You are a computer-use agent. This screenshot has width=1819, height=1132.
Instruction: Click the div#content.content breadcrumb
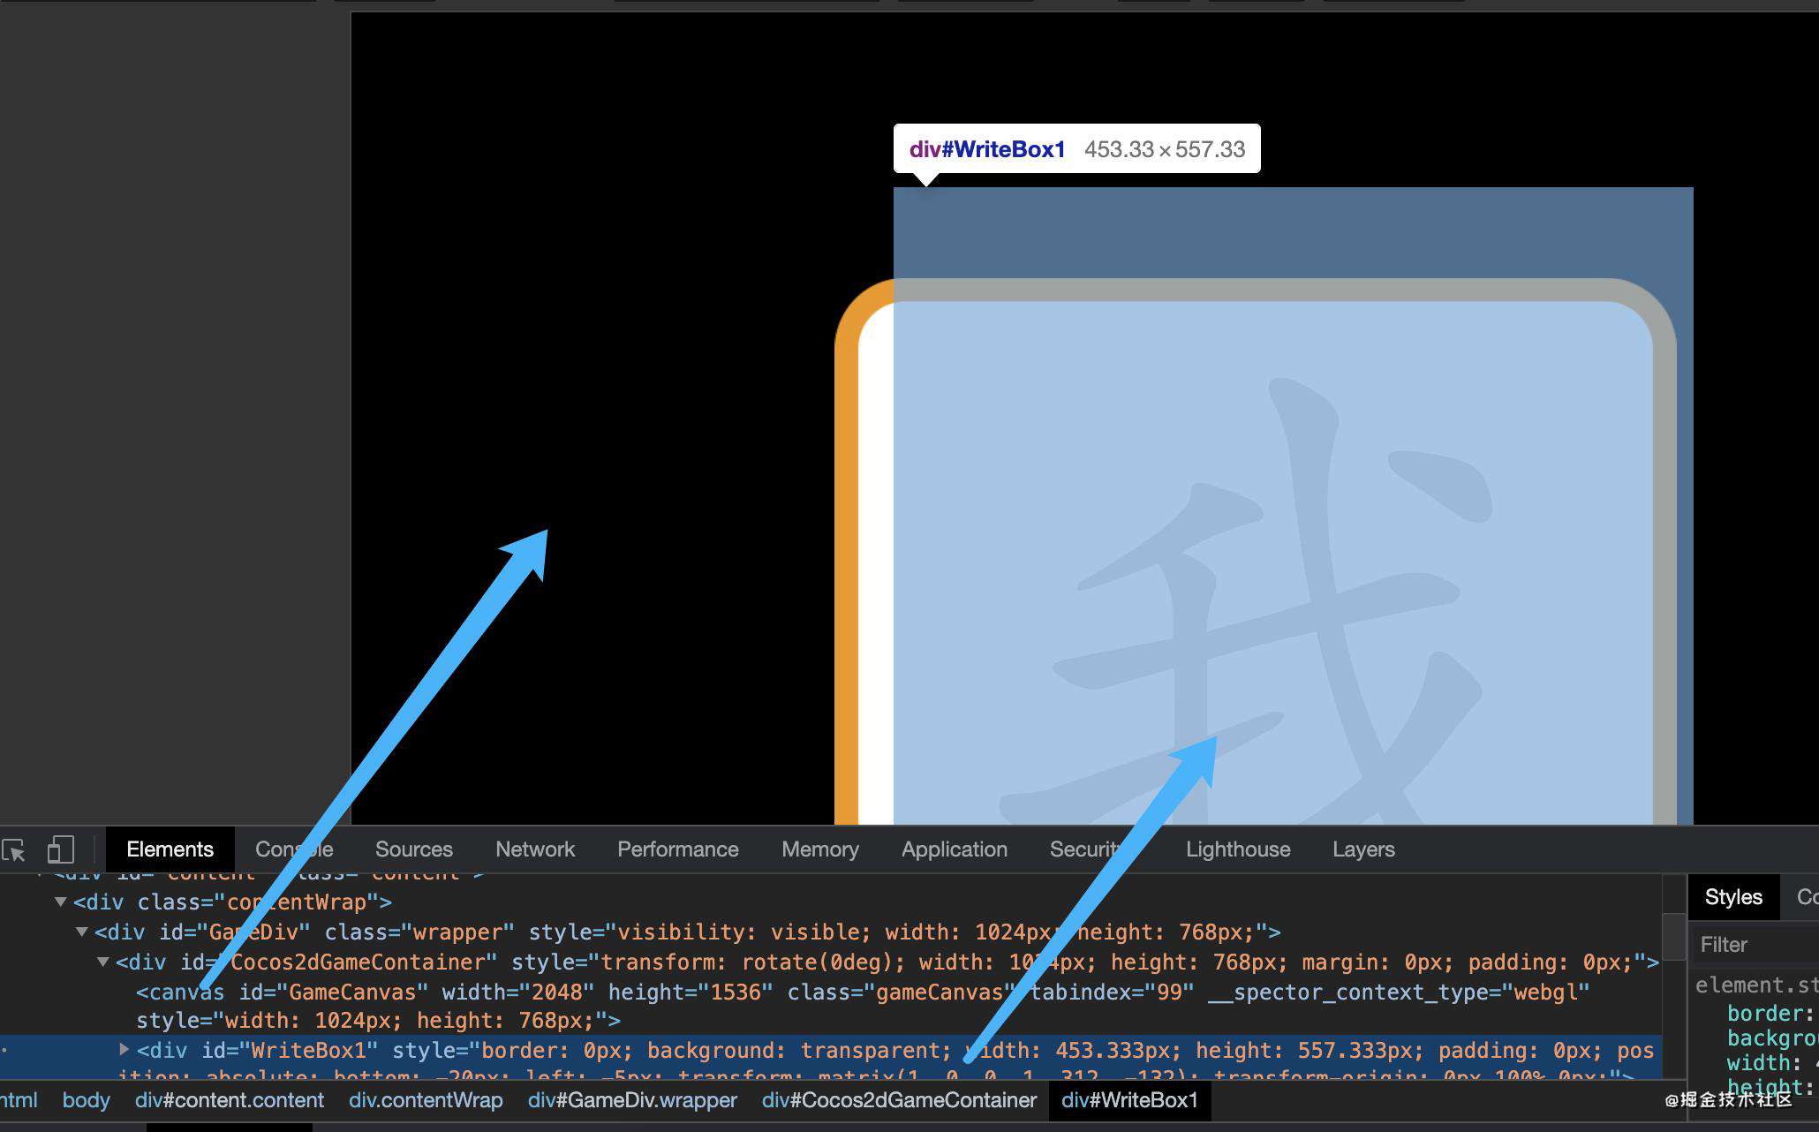[230, 1100]
